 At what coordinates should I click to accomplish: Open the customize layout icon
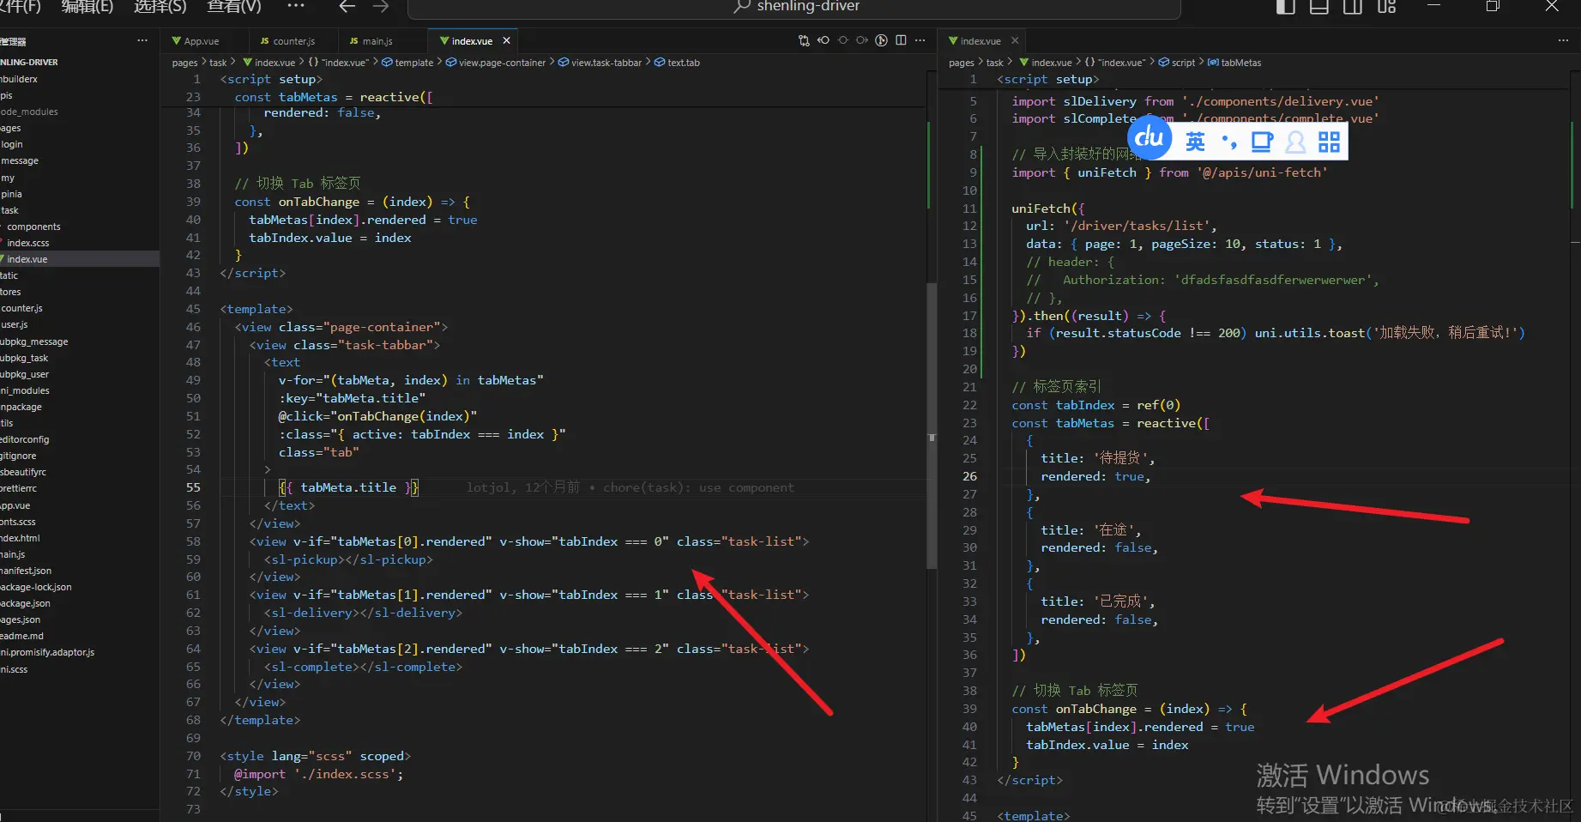pyautogui.click(x=1386, y=7)
